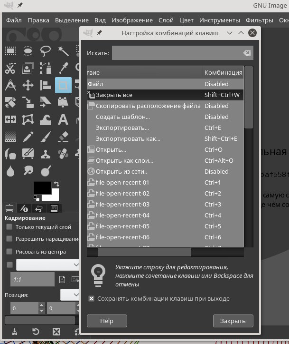Open the black foreground color swatch
The width and height of the screenshot is (289, 344).
[42, 187]
